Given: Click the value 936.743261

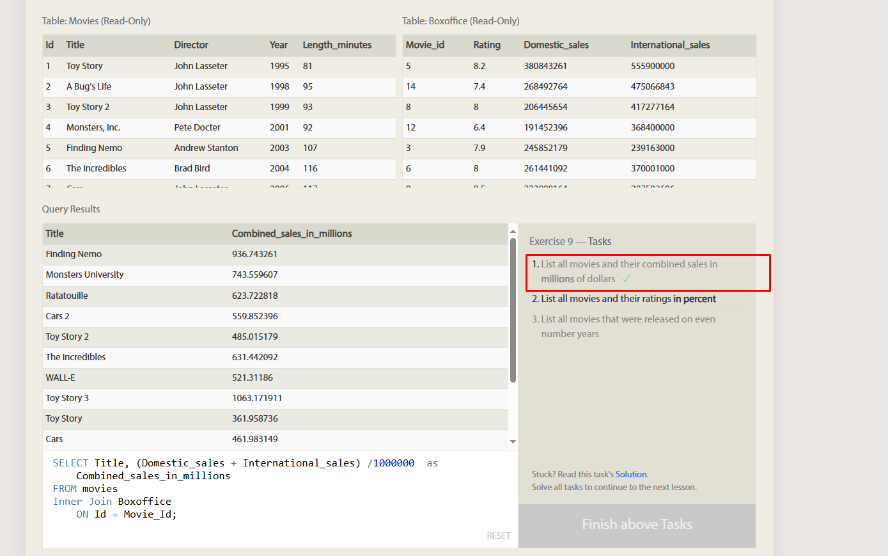Looking at the screenshot, I should [254, 254].
